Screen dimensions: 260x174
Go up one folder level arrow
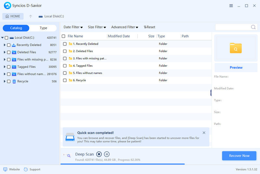31,16
